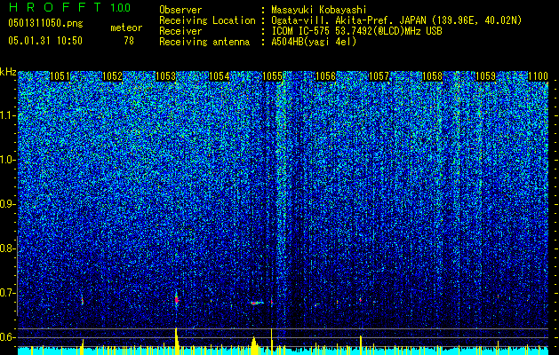
Task: Click the 'Receiver' field label
Action: [x=180, y=31]
